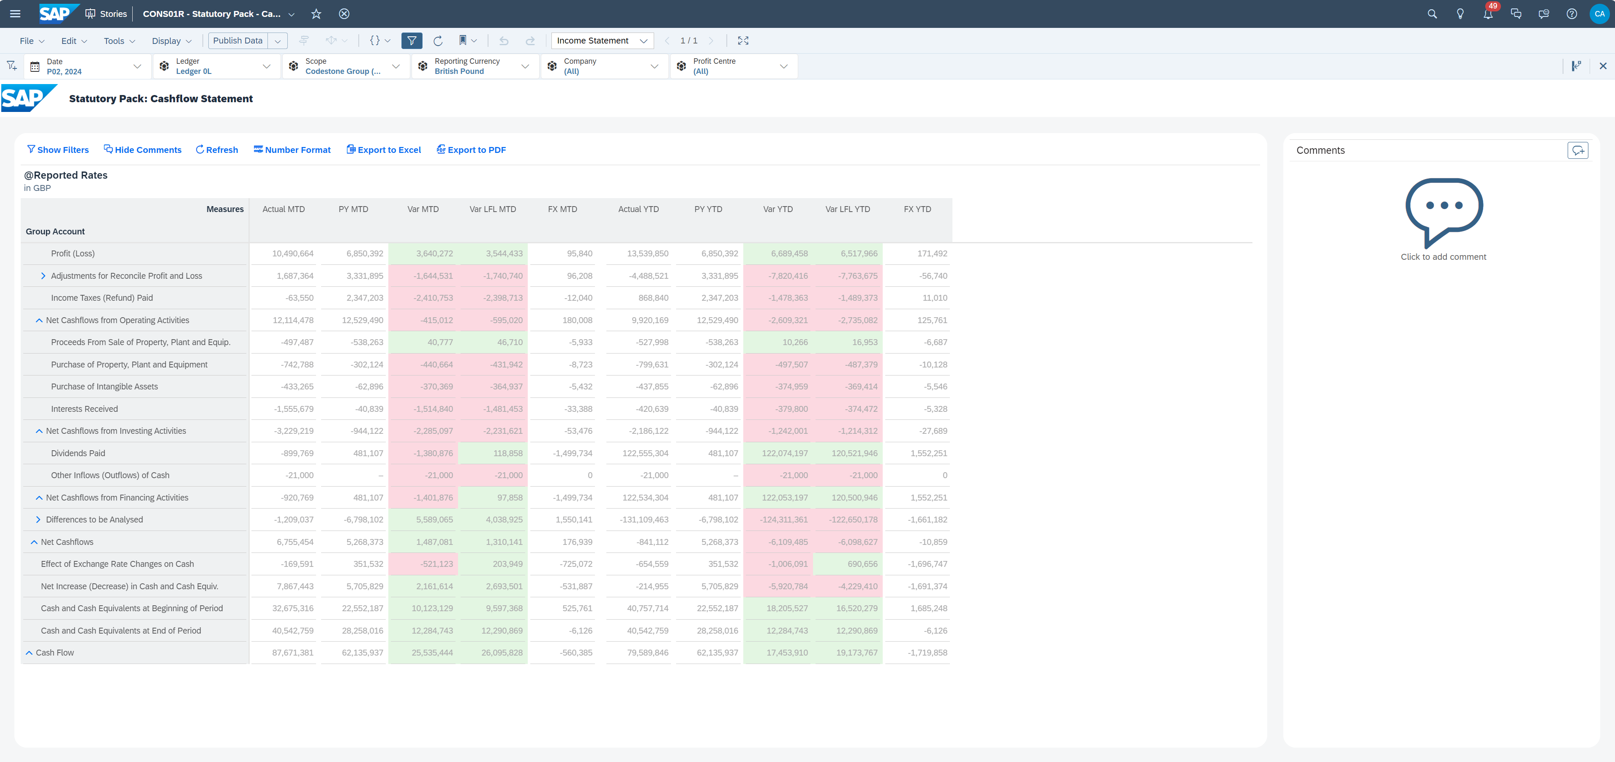Image resolution: width=1615 pixels, height=762 pixels.
Task: Open the help question mark icon
Action: tap(1572, 14)
